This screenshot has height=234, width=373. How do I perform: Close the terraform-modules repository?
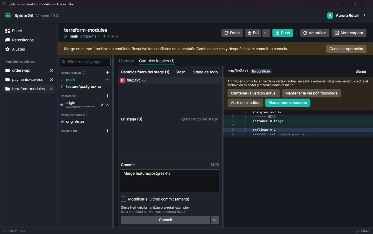(51, 89)
